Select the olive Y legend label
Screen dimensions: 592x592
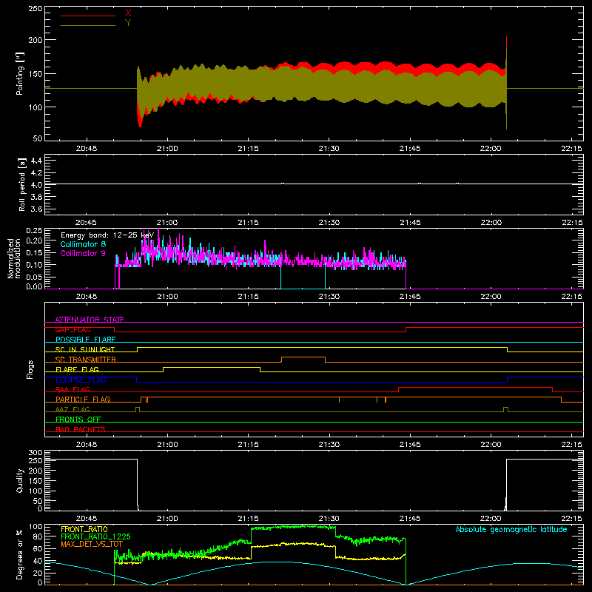tap(128, 23)
